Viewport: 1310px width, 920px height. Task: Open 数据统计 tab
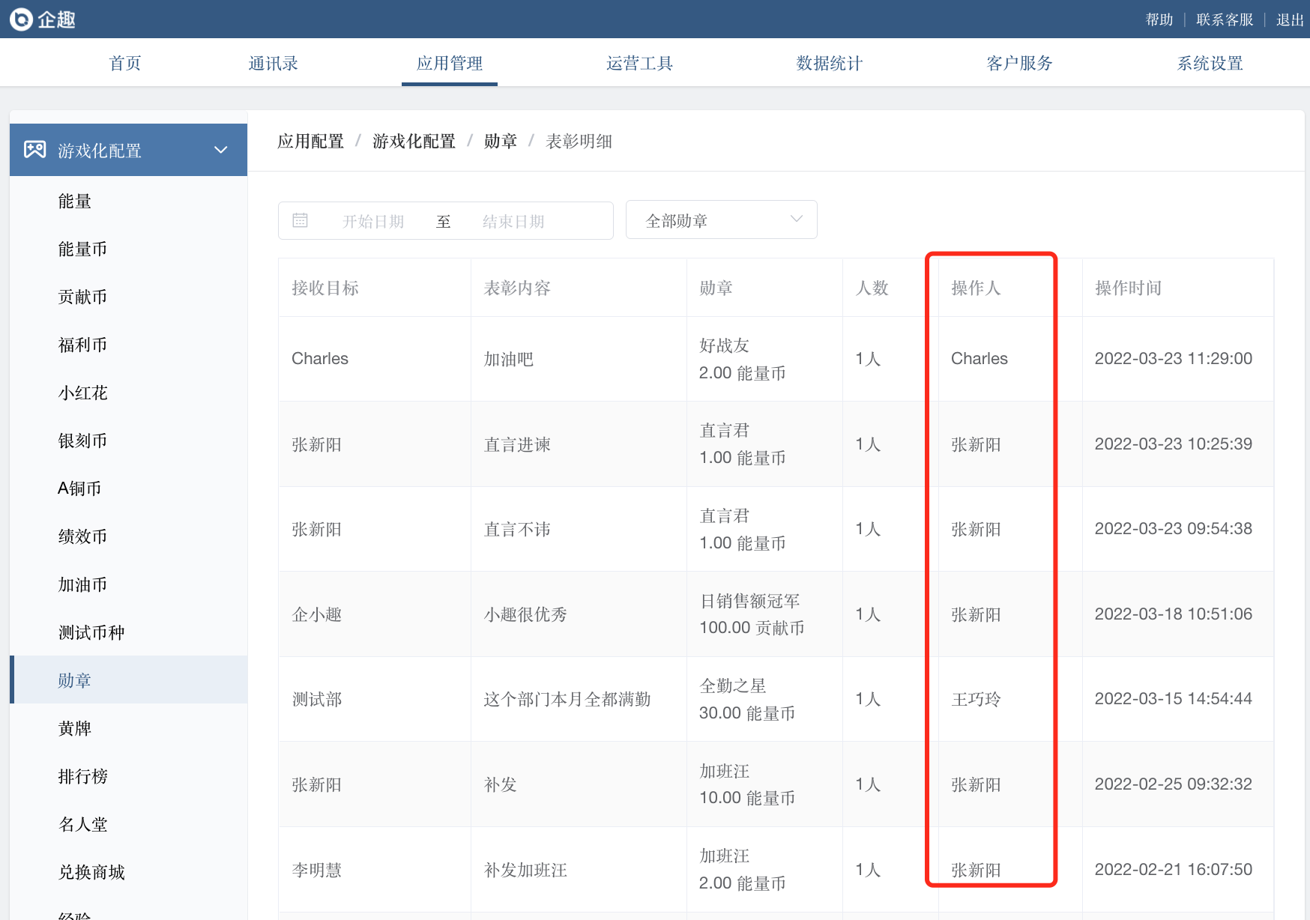[x=830, y=63]
